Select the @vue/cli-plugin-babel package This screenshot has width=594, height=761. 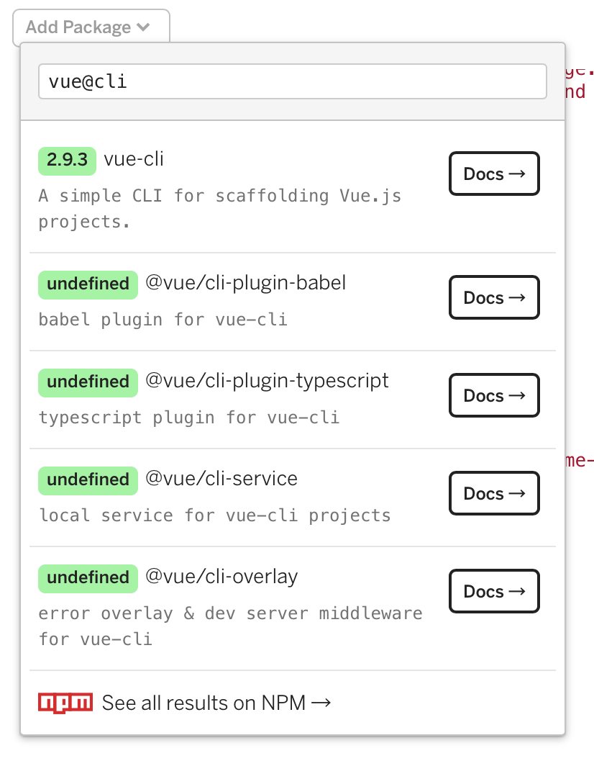pos(245,283)
